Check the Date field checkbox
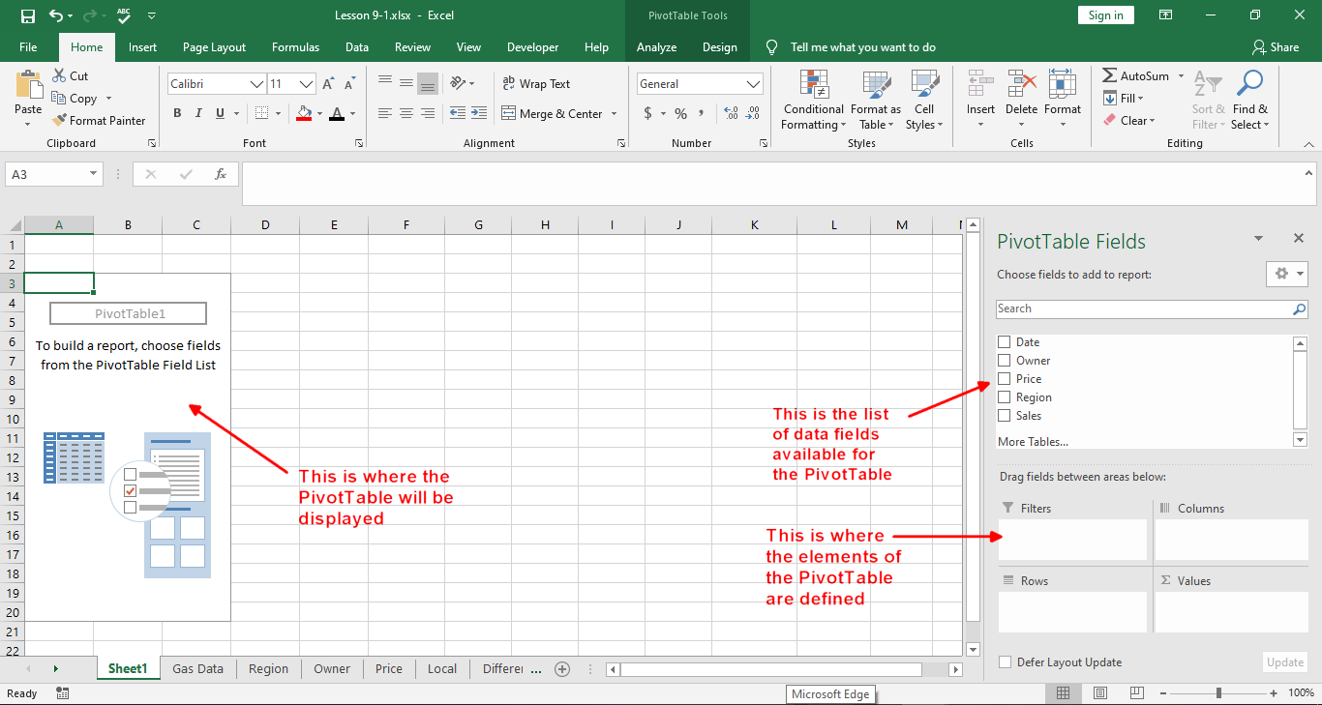The width and height of the screenshot is (1322, 705). [1005, 342]
